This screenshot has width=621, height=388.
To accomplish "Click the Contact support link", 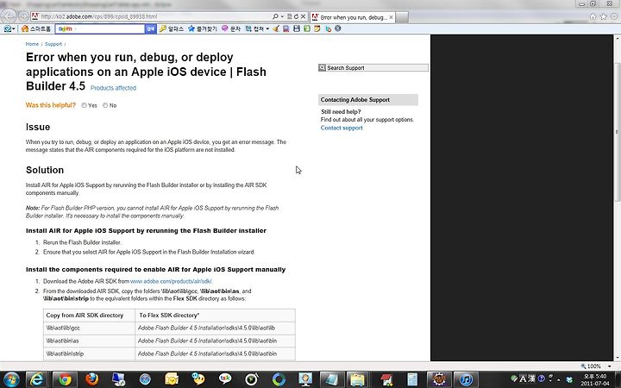I will point(342,128).
